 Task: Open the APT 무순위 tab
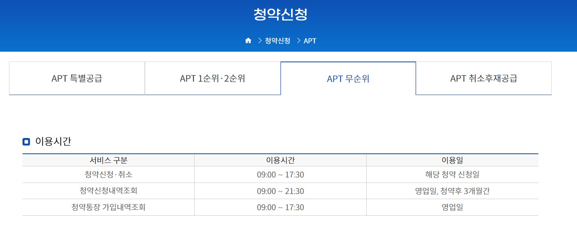coord(348,78)
